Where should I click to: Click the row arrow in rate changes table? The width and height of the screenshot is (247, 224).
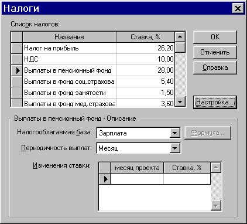[x=105, y=179]
